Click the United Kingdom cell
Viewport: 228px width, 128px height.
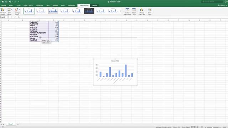[x=39, y=33]
